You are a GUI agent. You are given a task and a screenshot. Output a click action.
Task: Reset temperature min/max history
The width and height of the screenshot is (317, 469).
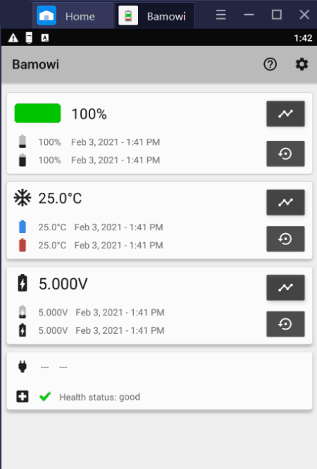285,239
